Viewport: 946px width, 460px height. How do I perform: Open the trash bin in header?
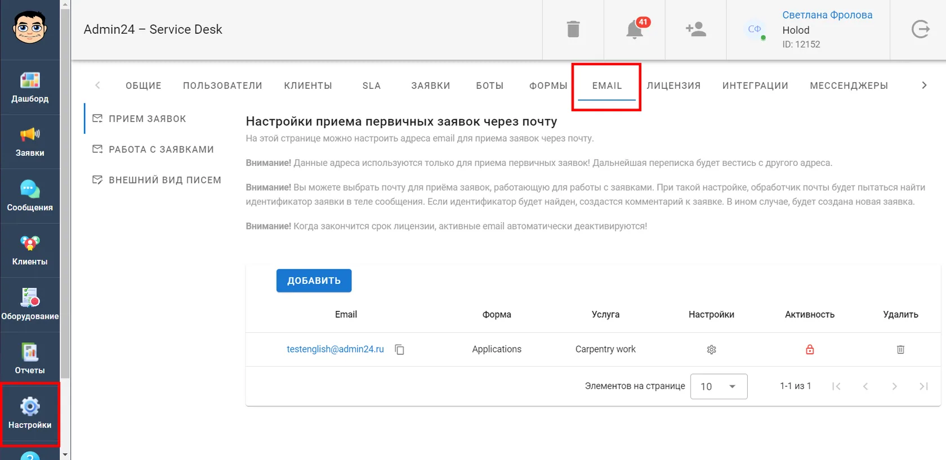(573, 29)
